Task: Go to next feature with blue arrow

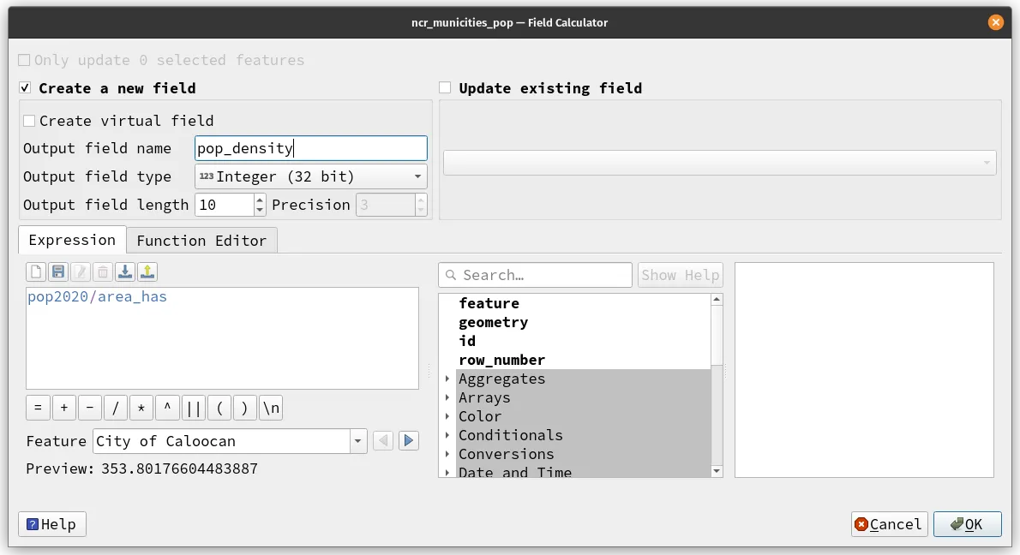Action: click(x=408, y=440)
